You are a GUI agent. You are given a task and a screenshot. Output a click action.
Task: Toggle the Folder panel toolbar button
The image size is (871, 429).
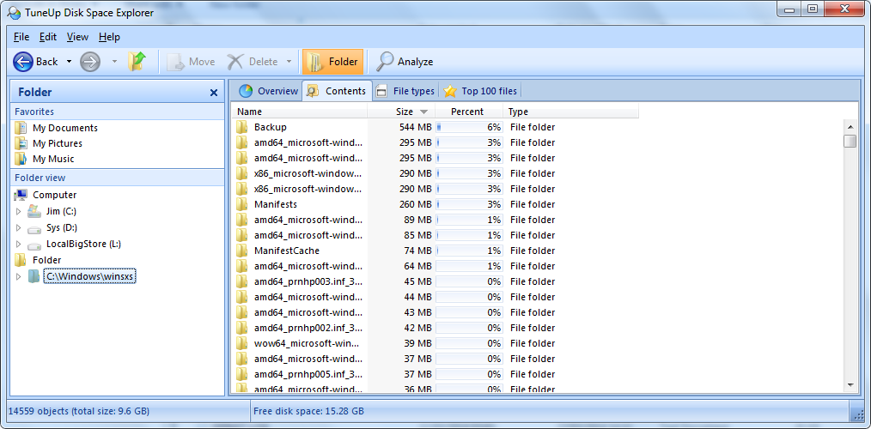[x=332, y=62]
